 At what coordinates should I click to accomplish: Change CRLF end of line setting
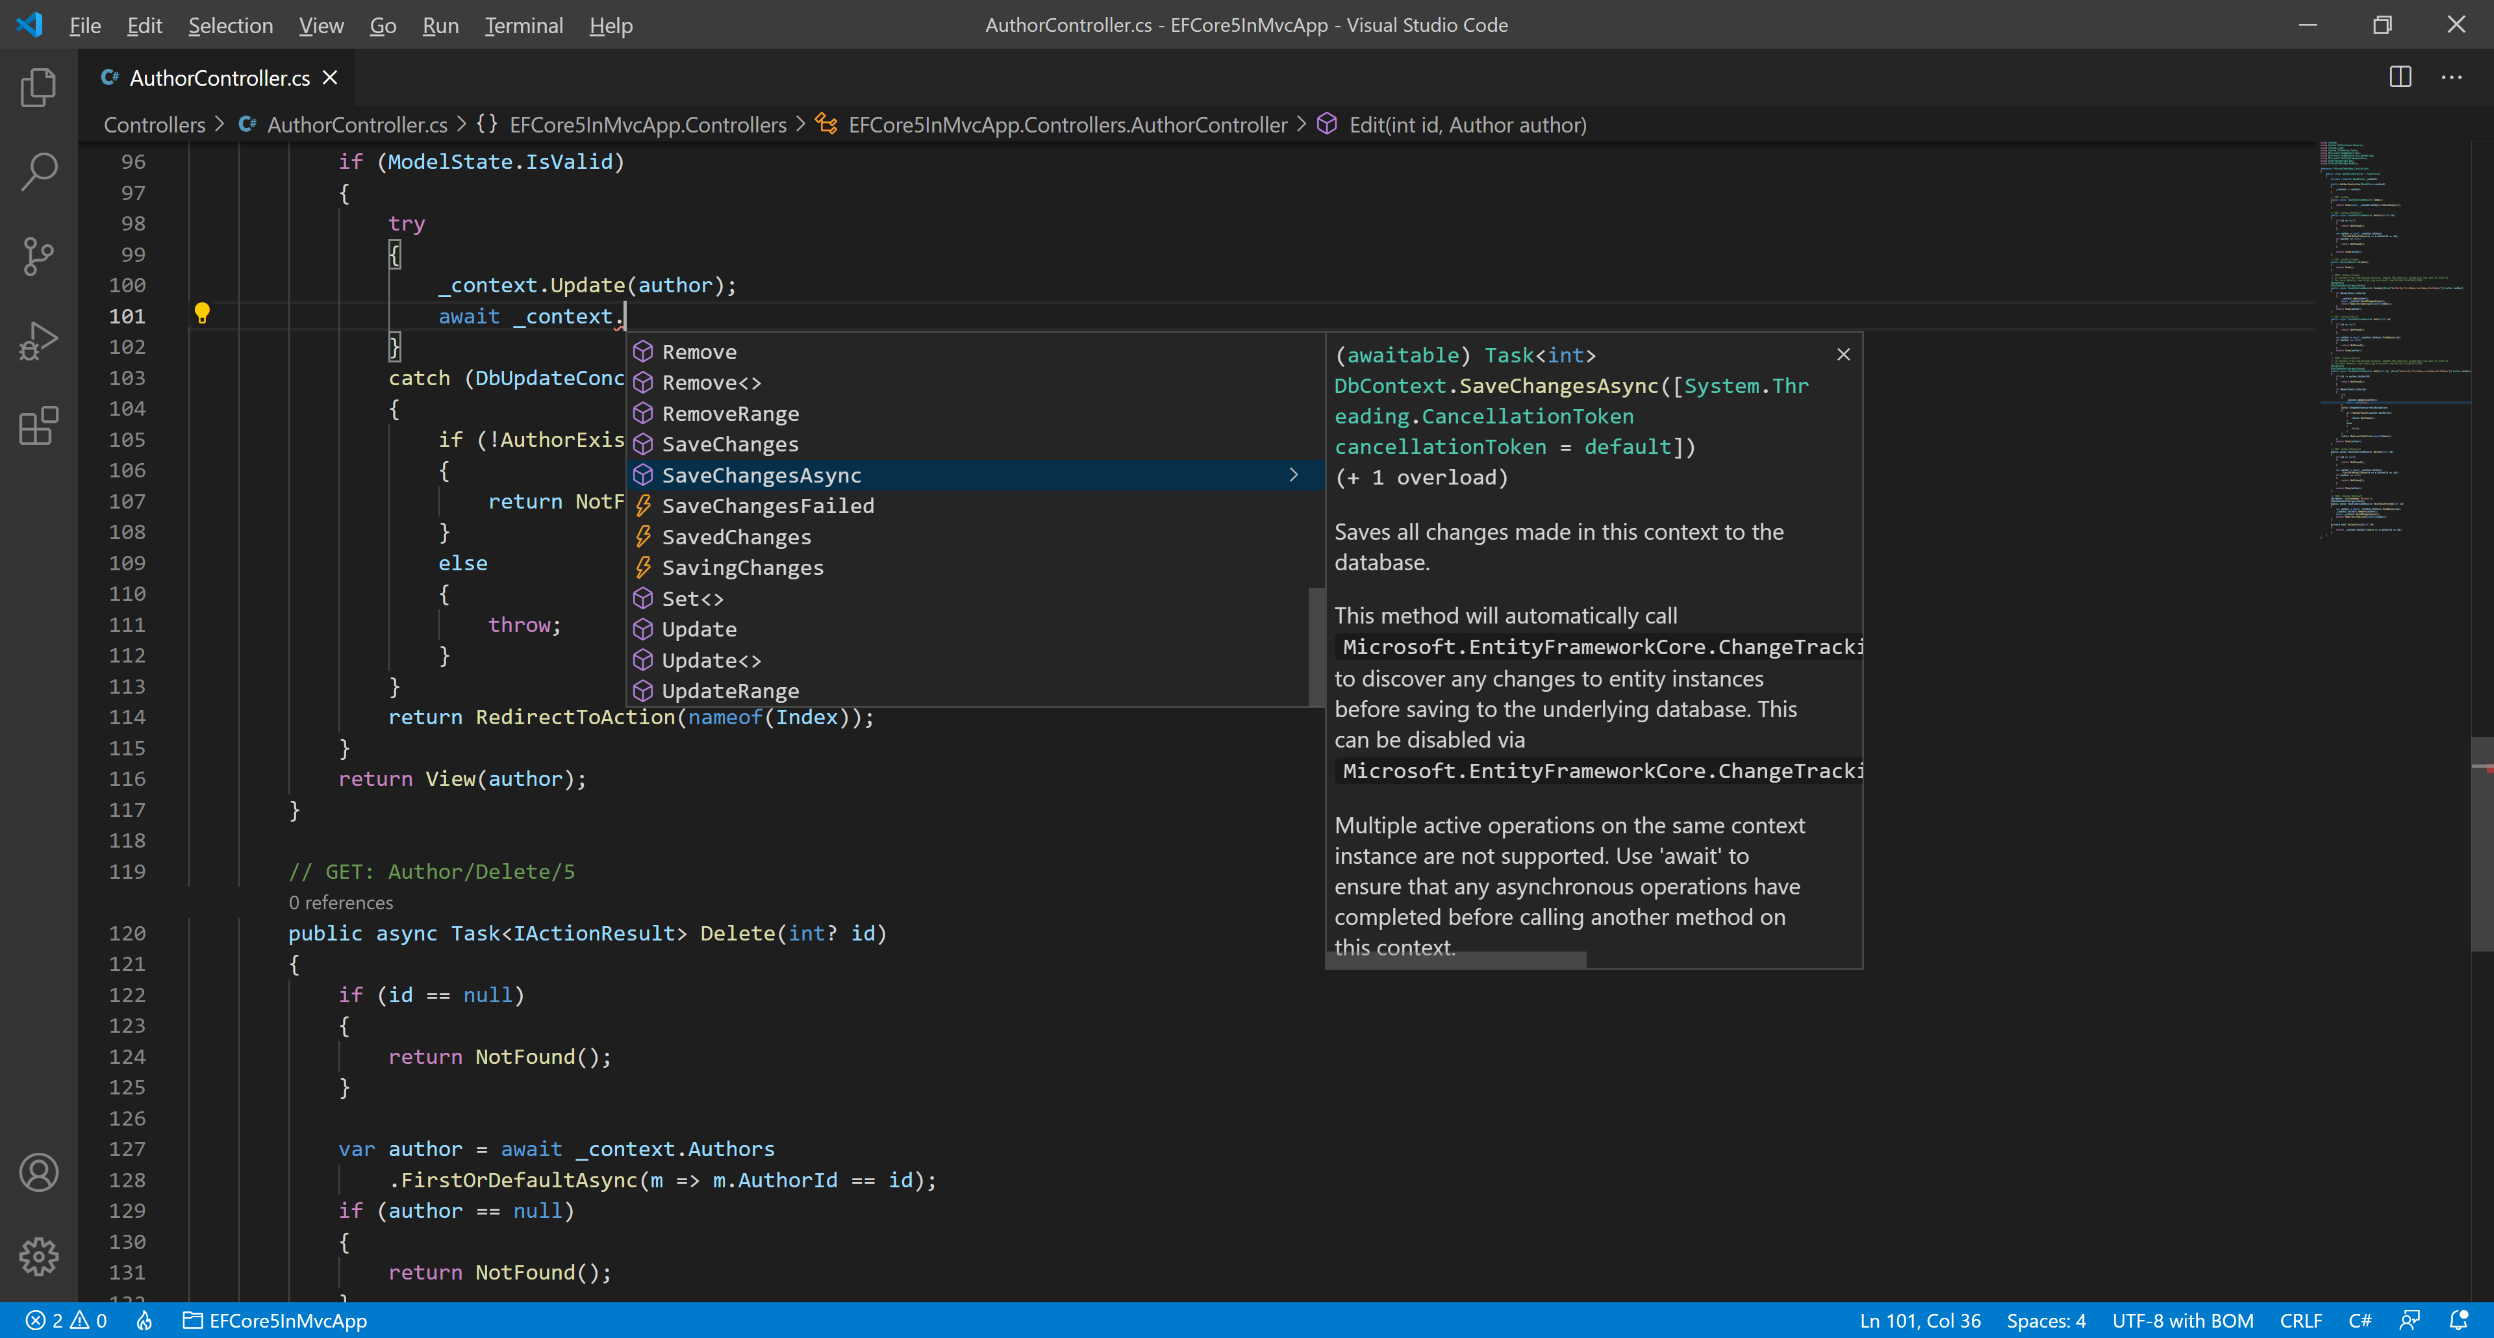click(x=2300, y=1320)
